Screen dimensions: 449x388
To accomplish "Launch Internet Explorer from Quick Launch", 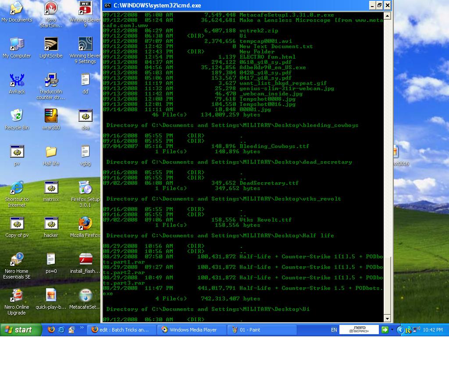I will [x=61, y=330].
